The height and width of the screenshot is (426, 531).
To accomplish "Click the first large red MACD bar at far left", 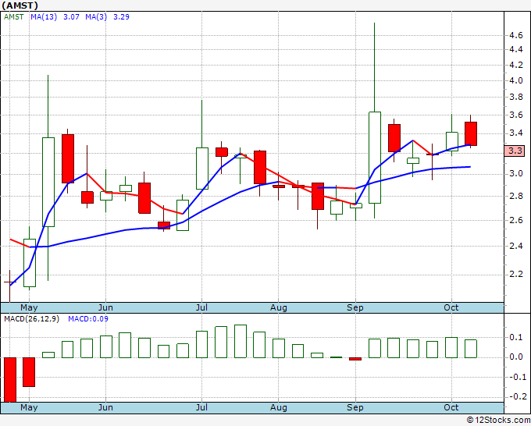I will pyautogui.click(x=10, y=380).
